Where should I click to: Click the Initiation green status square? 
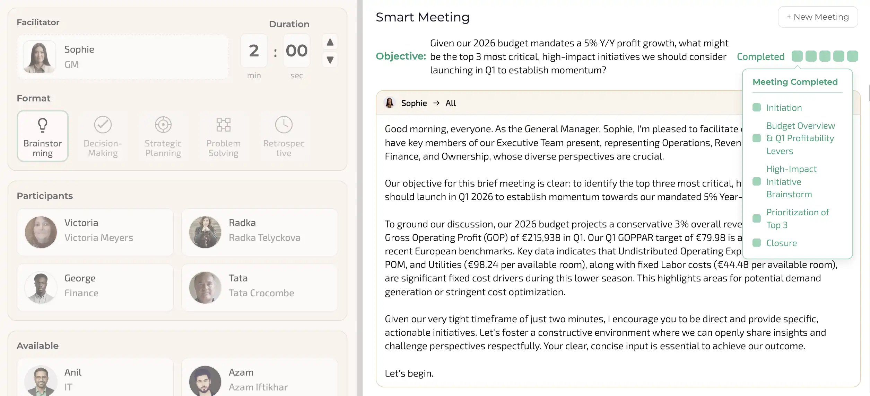point(757,107)
